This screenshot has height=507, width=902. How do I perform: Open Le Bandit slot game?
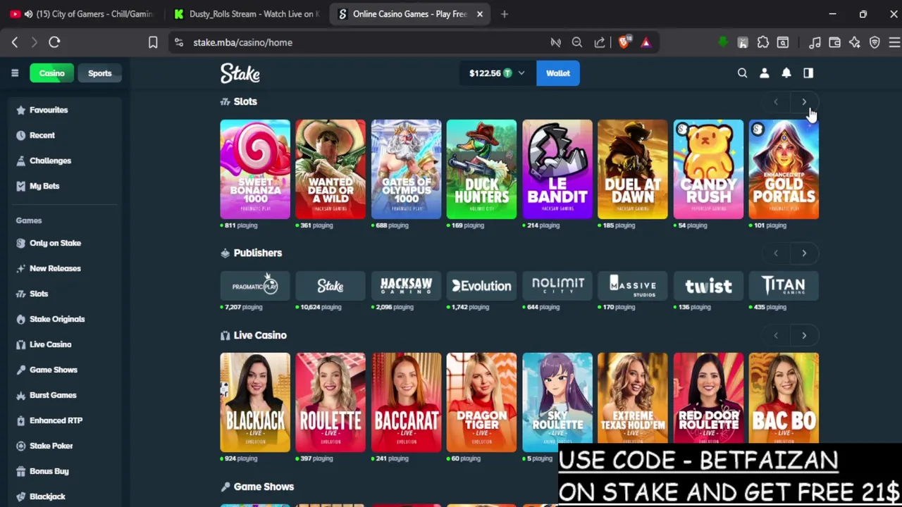557,169
